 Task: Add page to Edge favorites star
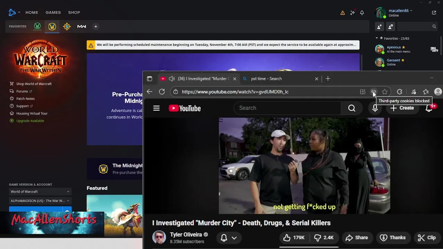click(x=385, y=92)
